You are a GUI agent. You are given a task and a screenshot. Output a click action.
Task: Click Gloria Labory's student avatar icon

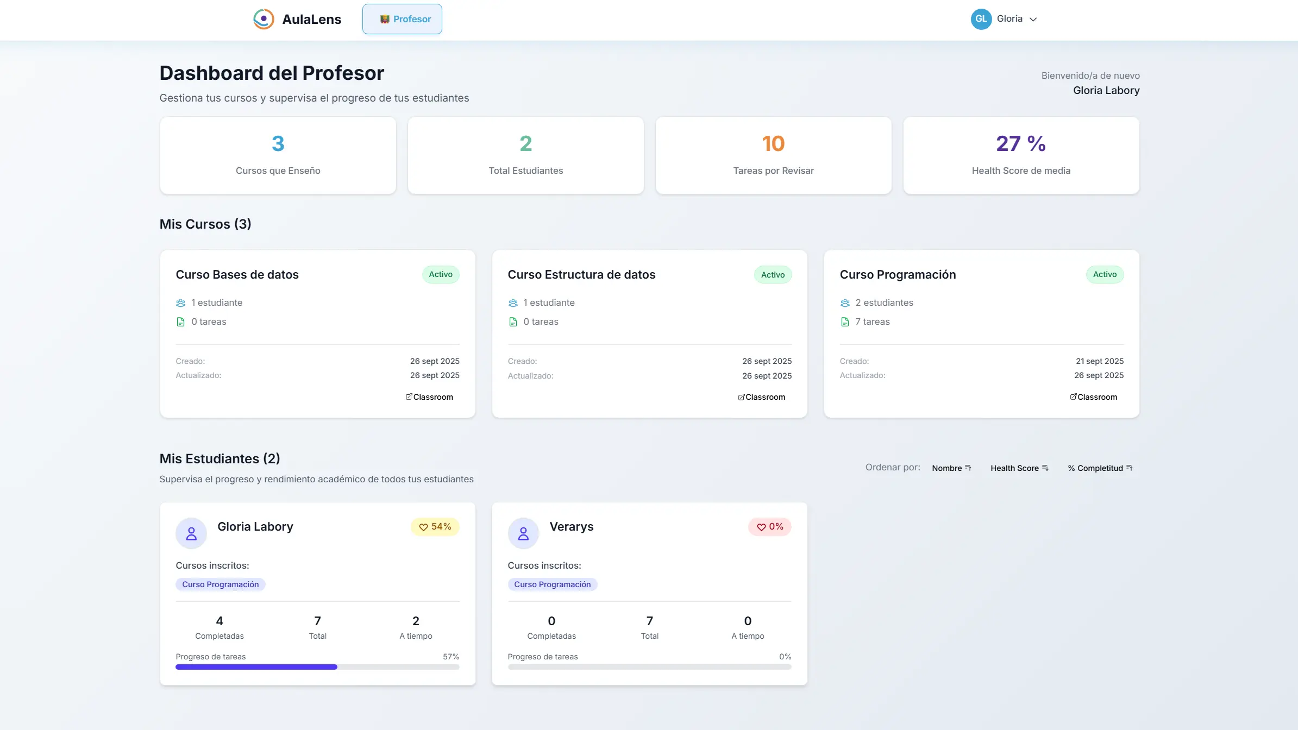[191, 533]
